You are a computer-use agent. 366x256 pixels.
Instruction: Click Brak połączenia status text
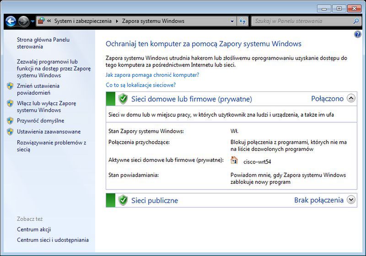pyautogui.click(x=319, y=200)
